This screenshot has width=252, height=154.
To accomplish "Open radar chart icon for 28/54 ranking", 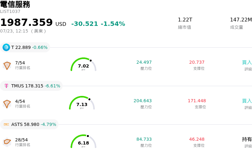I will coord(7,142).
